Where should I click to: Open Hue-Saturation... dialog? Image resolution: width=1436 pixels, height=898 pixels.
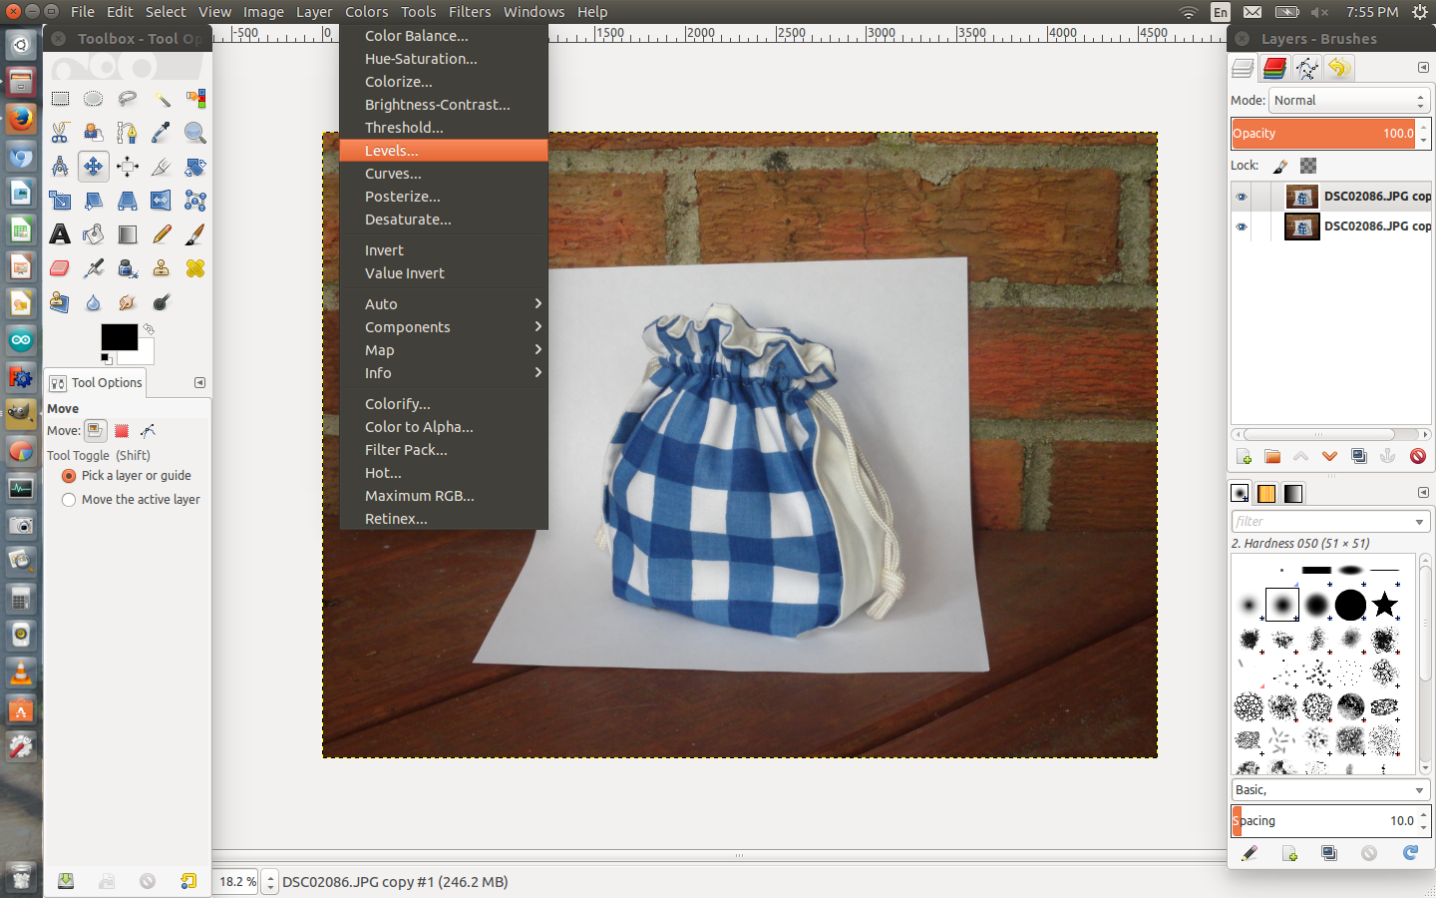pos(444,59)
